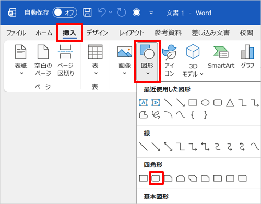Click the circle icon in quick access toolbar
Viewport: 261px width, 204px height.
(136, 13)
